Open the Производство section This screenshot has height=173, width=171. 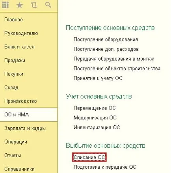[x=20, y=101]
